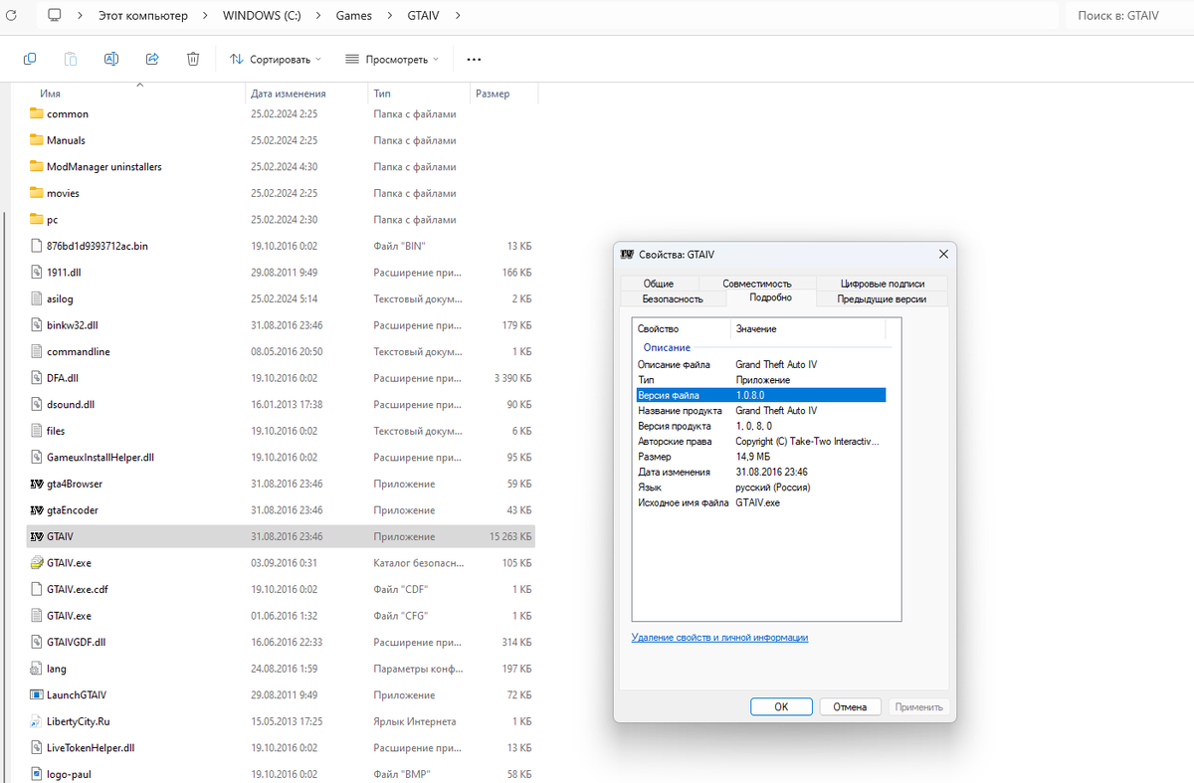
Task: Click the logo-paul BMP file icon
Action: pyautogui.click(x=37, y=774)
